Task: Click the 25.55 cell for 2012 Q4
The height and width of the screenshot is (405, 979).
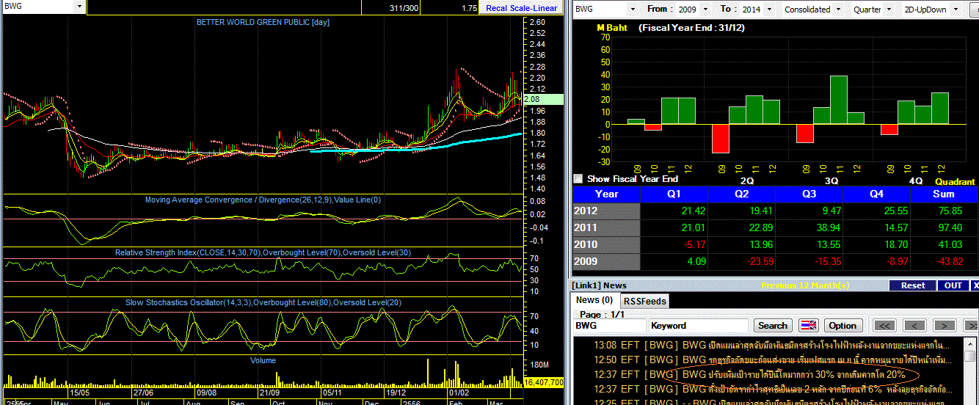Action: pos(877,211)
